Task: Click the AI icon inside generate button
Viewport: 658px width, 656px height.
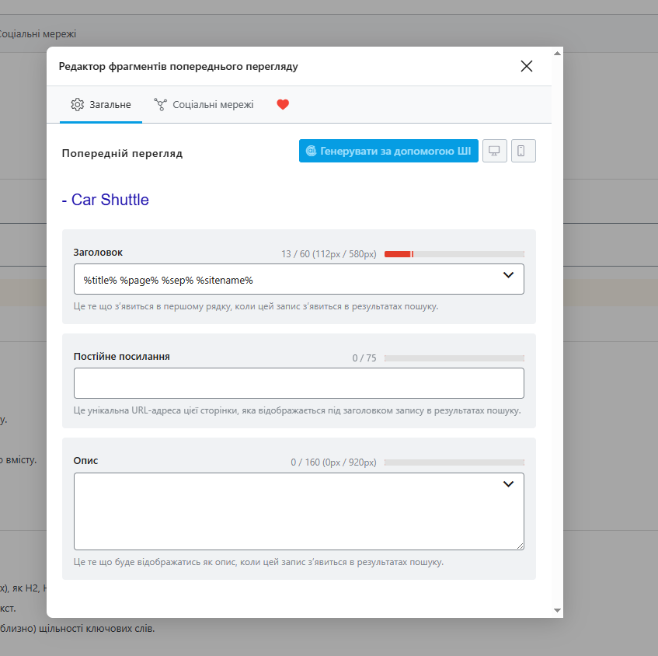Action: coord(311,151)
